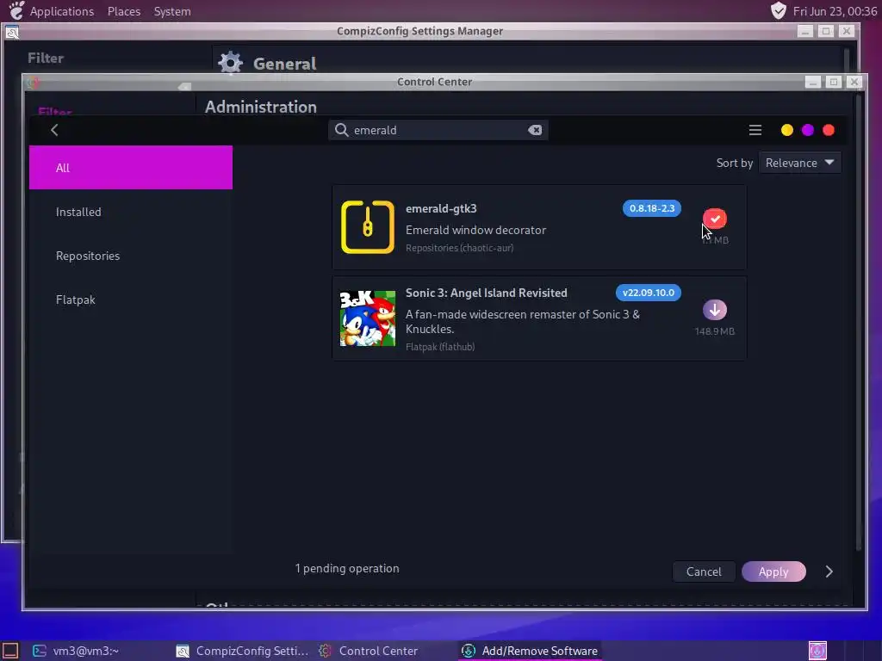Image resolution: width=882 pixels, height=661 pixels.
Task: Click the GNOME foot logo icon
Action: tap(16, 10)
